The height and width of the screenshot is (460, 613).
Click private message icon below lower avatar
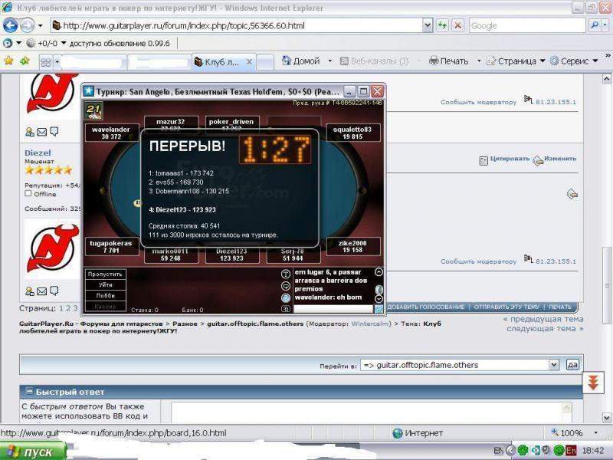[54, 291]
